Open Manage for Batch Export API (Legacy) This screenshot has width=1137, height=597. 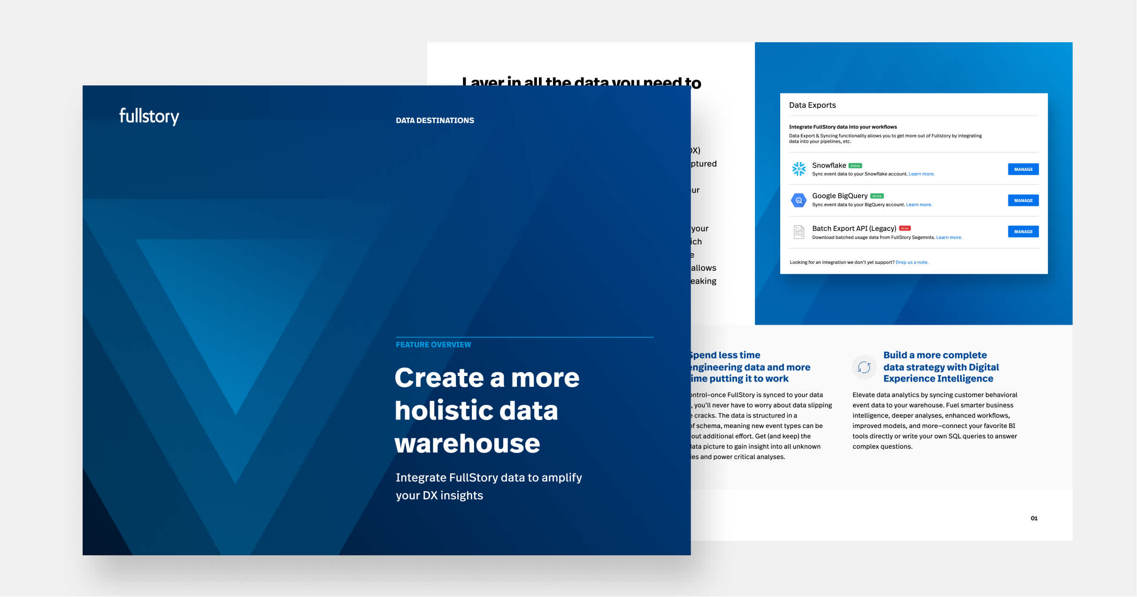click(1023, 231)
